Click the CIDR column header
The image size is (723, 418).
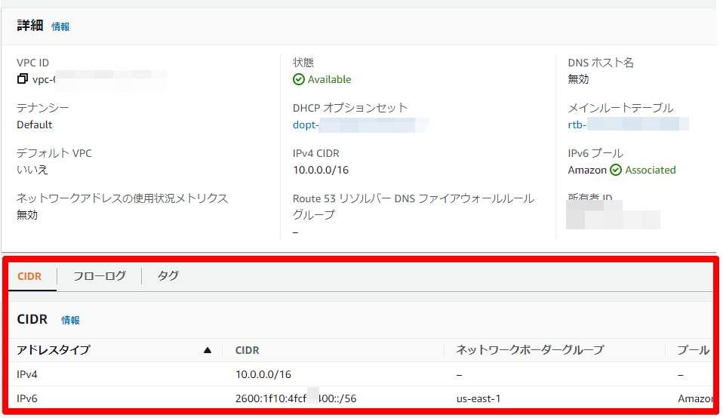(x=247, y=350)
